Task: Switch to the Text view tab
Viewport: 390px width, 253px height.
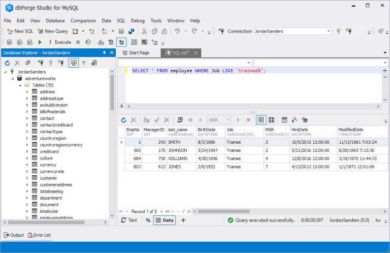Action: pos(129,220)
